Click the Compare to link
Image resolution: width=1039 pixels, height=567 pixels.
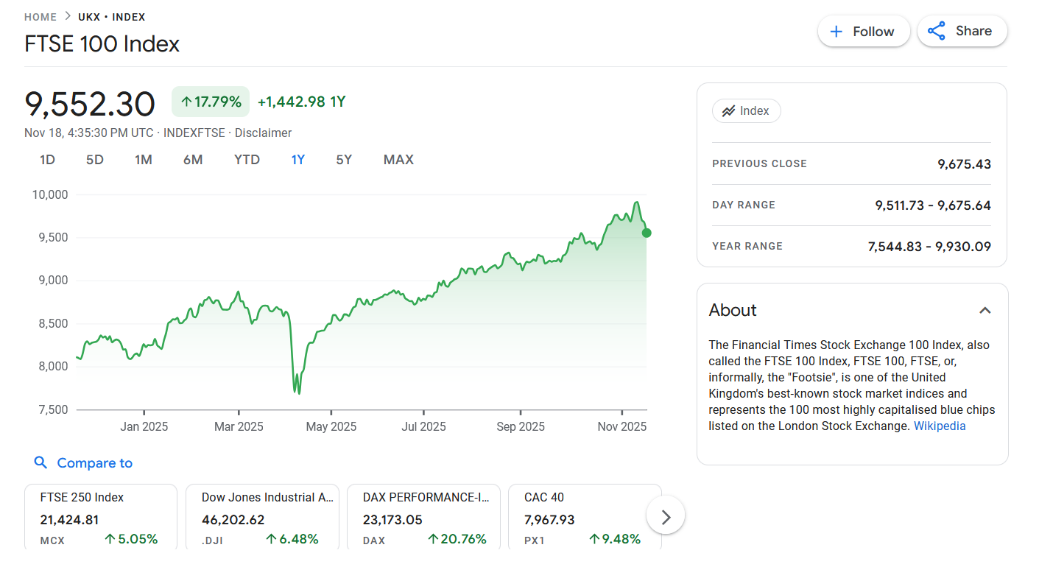coord(95,463)
